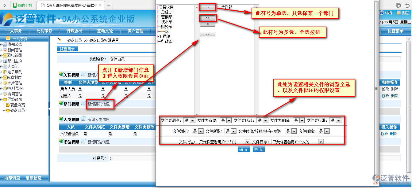Select 财务部 in the department list
The height and width of the screenshot is (188, 412).
click(164, 27)
